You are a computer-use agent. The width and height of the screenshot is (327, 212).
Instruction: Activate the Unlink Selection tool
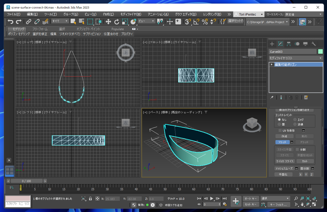[37, 22]
